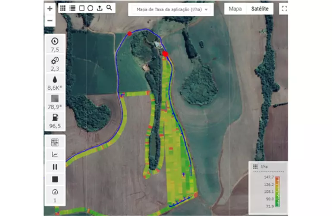Enter fullscreen map mode
Screen dimensions: 332x216
[284, 8]
